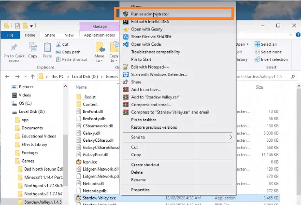Click the Open with Code VS Code icon
The image size is (301, 205).
(126, 44)
